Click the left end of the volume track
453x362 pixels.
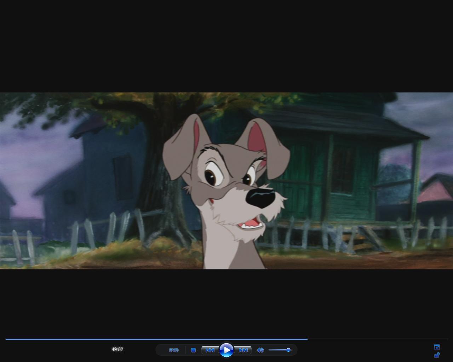pos(270,350)
